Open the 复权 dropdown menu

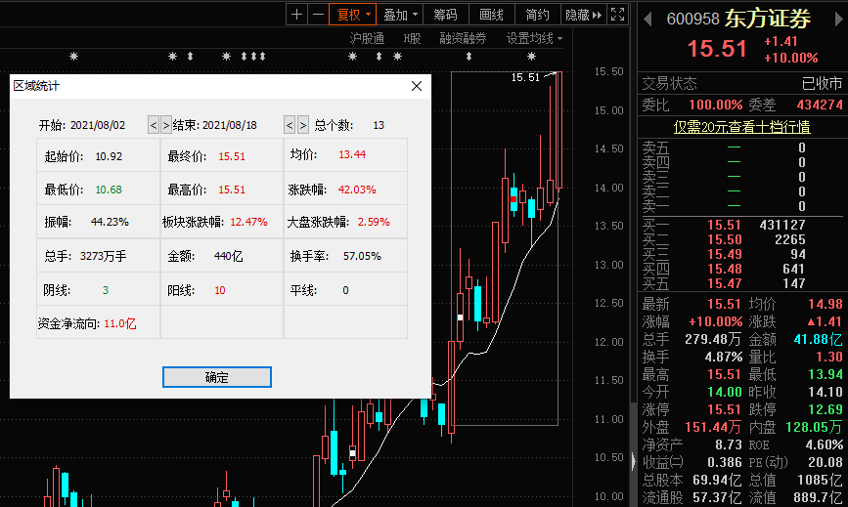(354, 15)
